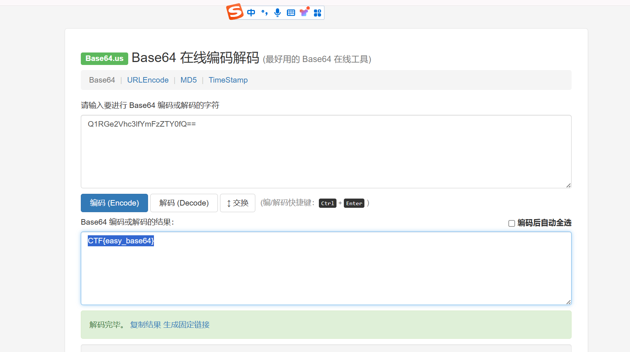Screen dimensions: 630x352
Task: Open Sogou toolbox four-squares icon
Action: [317, 13]
